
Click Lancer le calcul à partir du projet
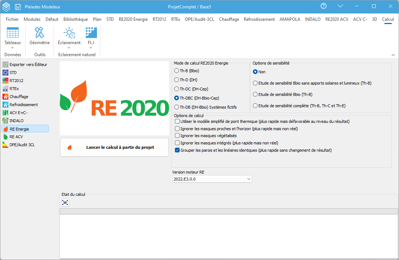pos(114,147)
